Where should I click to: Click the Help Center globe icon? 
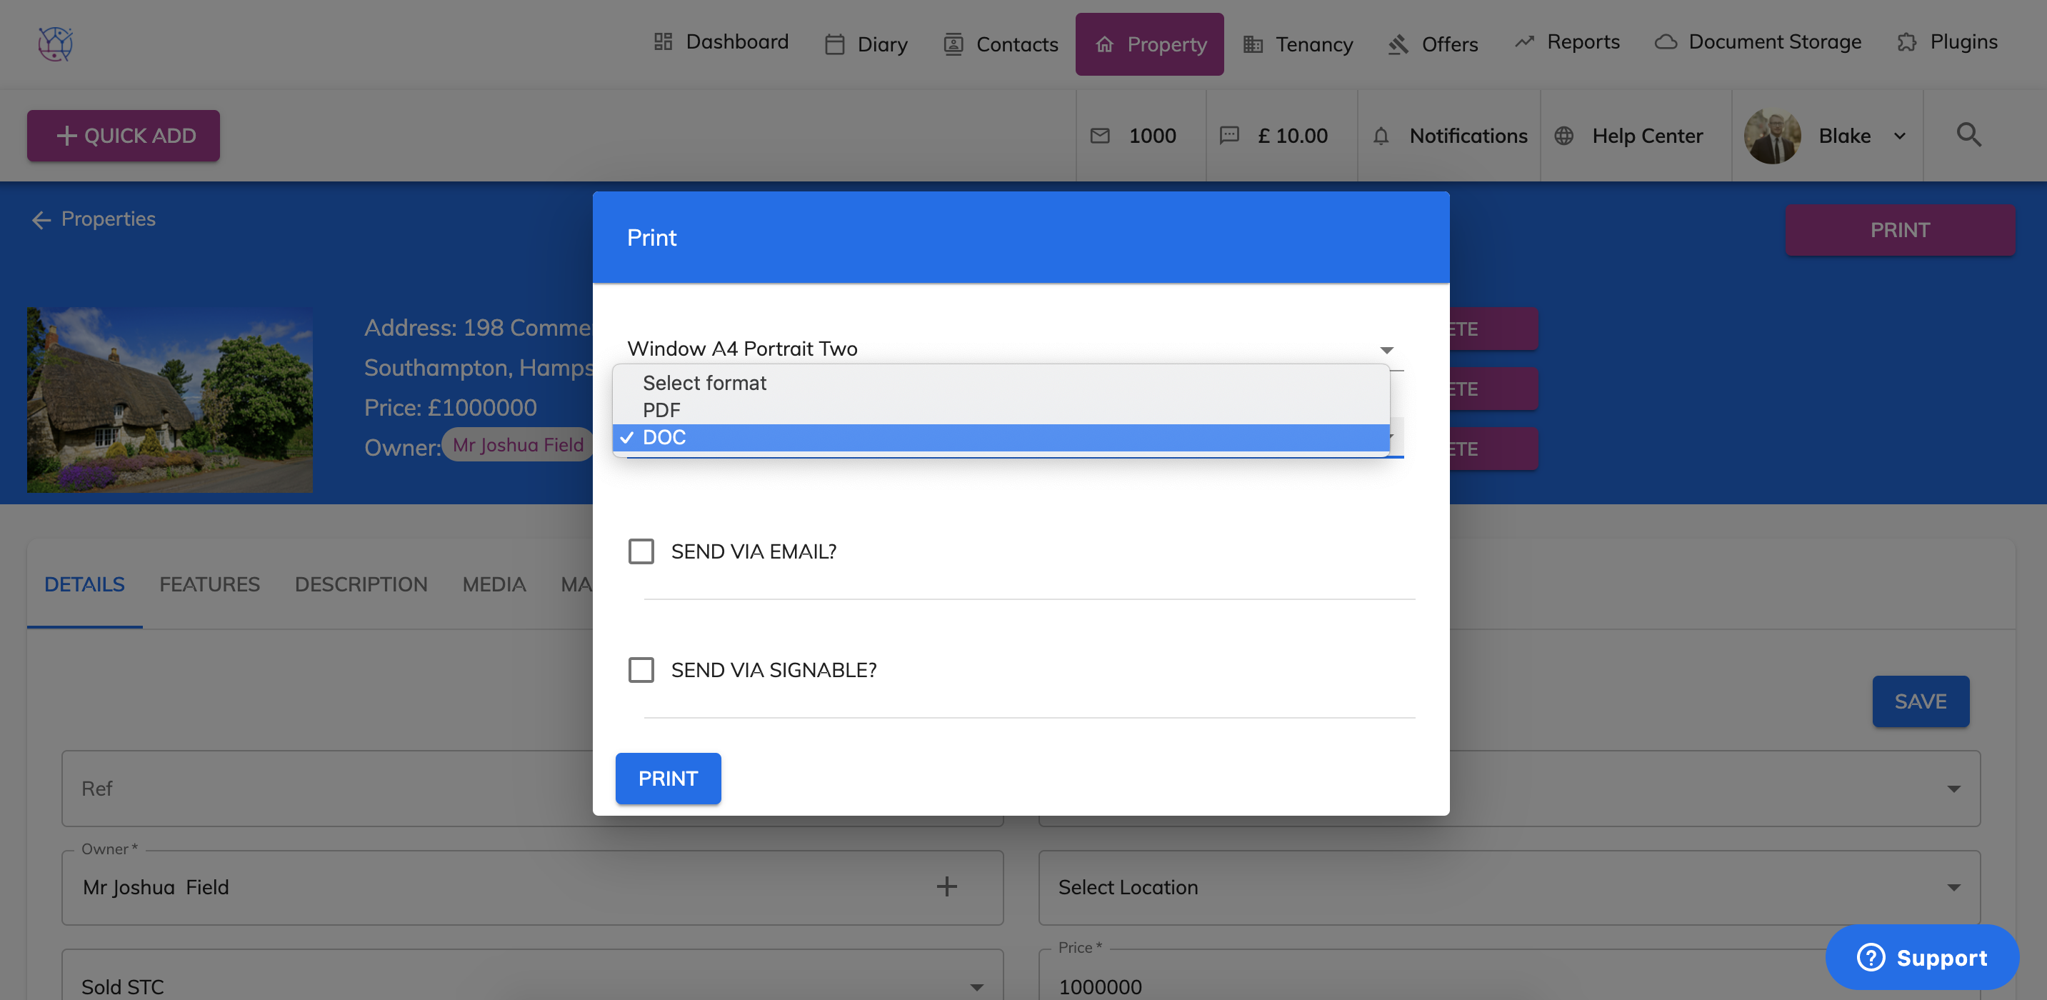1563,136
